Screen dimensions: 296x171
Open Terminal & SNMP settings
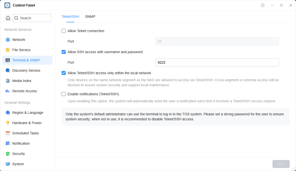(26, 60)
